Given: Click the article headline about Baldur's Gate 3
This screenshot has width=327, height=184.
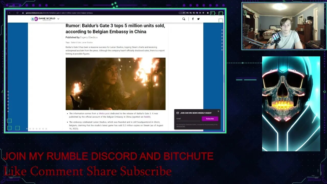Looking at the screenshot, I should click(115, 29).
